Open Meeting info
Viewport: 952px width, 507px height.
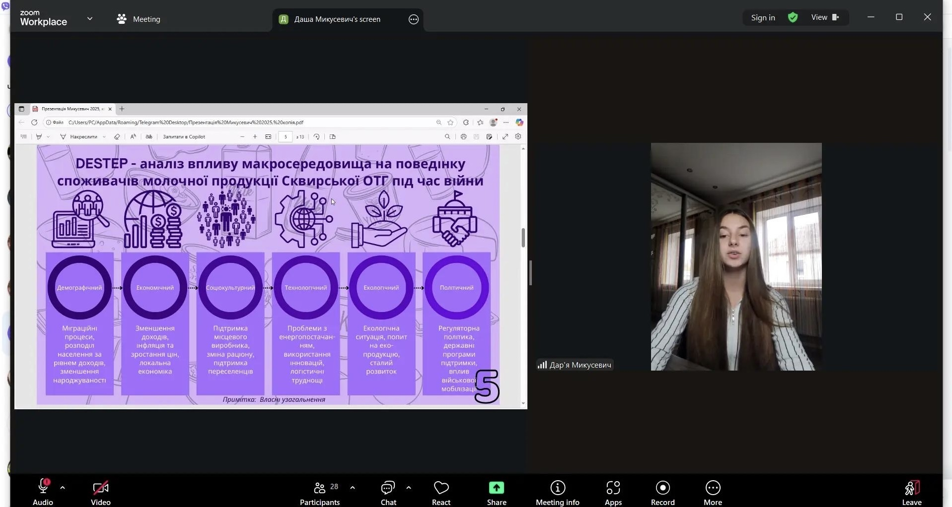click(x=557, y=492)
